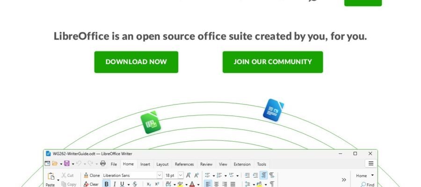
Task: Toggle Bold formatting
Action: tap(106, 184)
